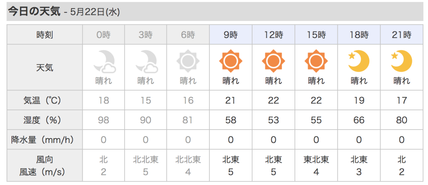Select the 21時 column header
The image size is (428, 185).
point(402,35)
